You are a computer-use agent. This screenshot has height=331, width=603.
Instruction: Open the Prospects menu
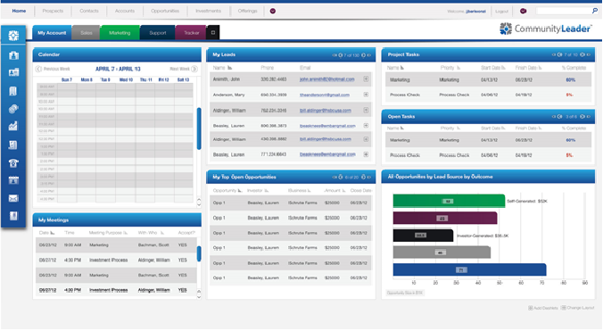pos(53,11)
